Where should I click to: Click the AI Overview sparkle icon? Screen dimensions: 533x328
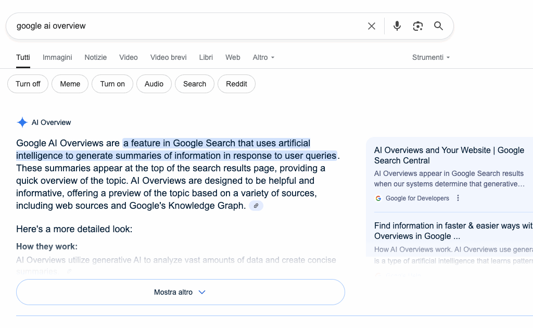pos(22,123)
